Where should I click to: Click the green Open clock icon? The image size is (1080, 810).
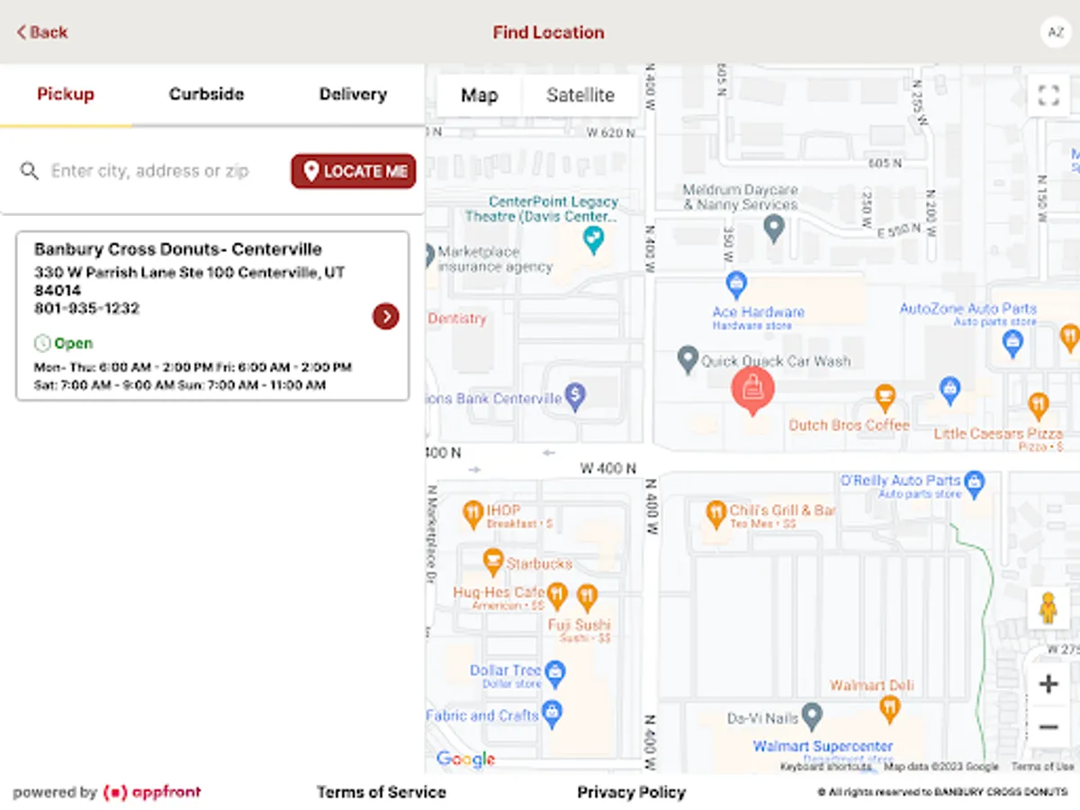[x=41, y=343]
